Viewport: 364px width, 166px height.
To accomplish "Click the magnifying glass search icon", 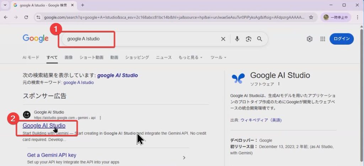I will [260, 39].
